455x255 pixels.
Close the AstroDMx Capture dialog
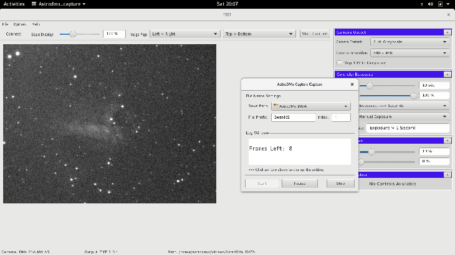point(352,83)
